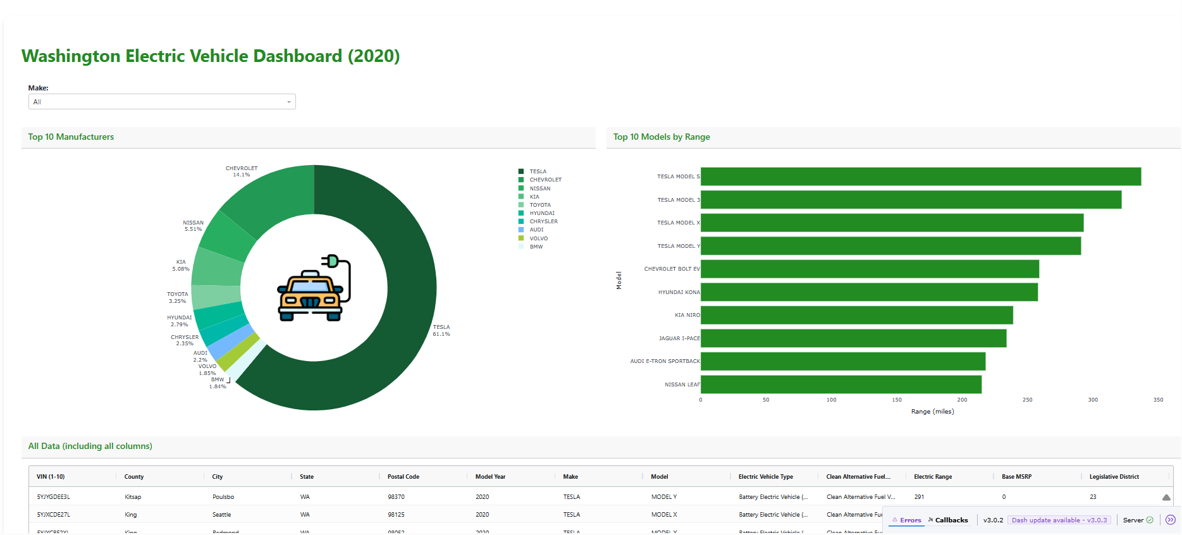Screen dimensions: 1182x535
Task: Click the Errors warning triangle icon
Action: (894, 520)
